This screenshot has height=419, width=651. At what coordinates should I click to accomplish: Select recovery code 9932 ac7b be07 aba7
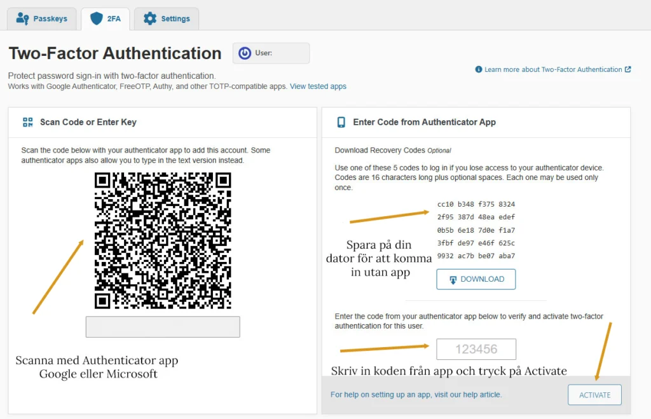point(476,256)
